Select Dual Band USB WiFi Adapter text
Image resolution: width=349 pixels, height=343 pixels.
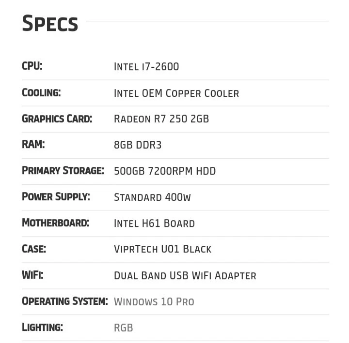click(185, 276)
